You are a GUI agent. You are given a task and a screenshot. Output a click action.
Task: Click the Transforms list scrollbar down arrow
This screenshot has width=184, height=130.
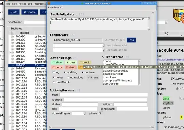tap(139, 84)
